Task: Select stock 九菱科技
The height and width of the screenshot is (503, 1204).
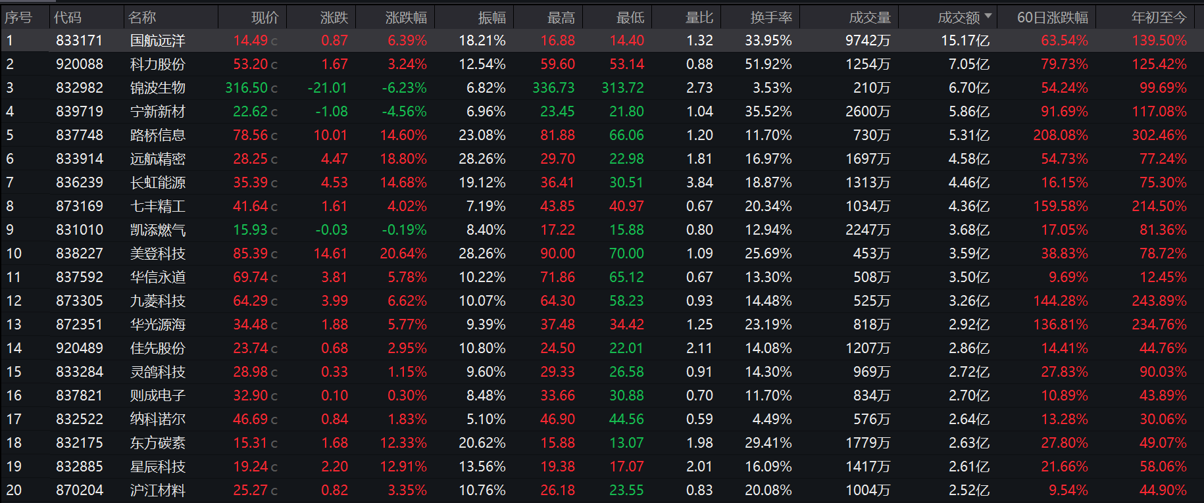Action: click(x=158, y=301)
